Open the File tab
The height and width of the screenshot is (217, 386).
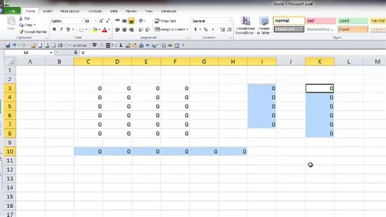pos(12,11)
